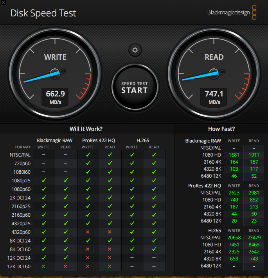Click the checkmark for Blackmagic RAW read 8K DCI 24

pos(66,241)
